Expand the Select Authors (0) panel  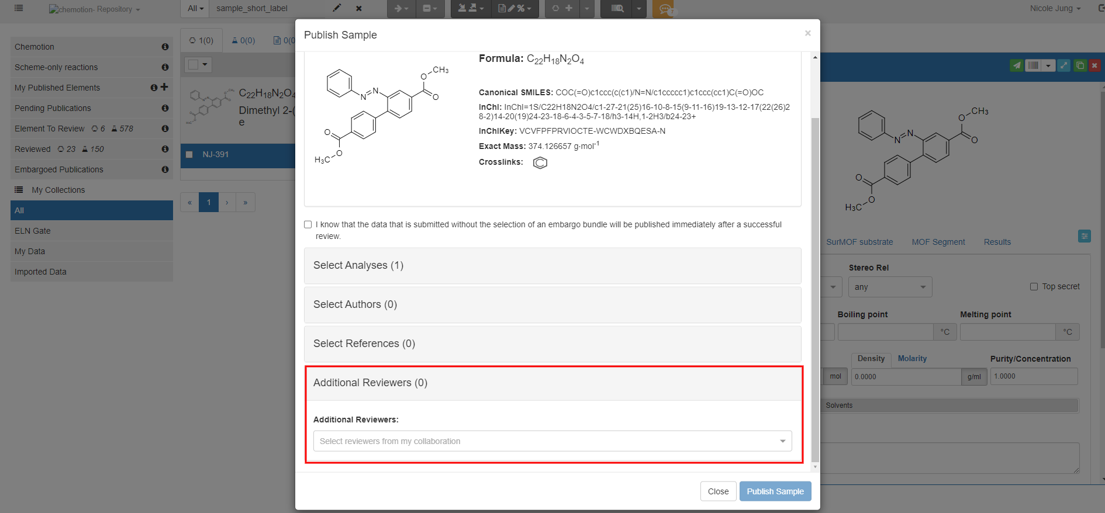(x=552, y=304)
